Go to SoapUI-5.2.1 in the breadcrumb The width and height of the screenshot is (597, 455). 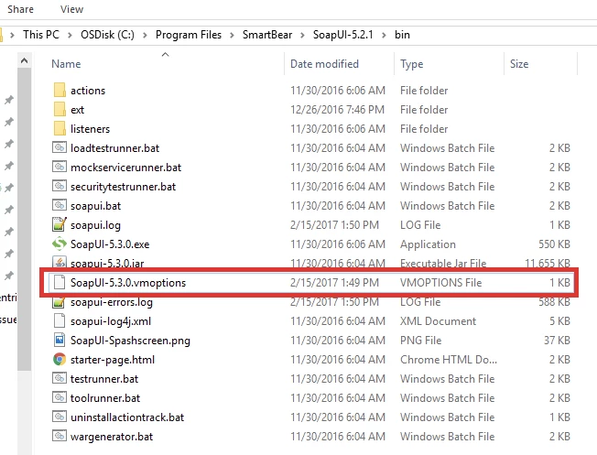342,35
